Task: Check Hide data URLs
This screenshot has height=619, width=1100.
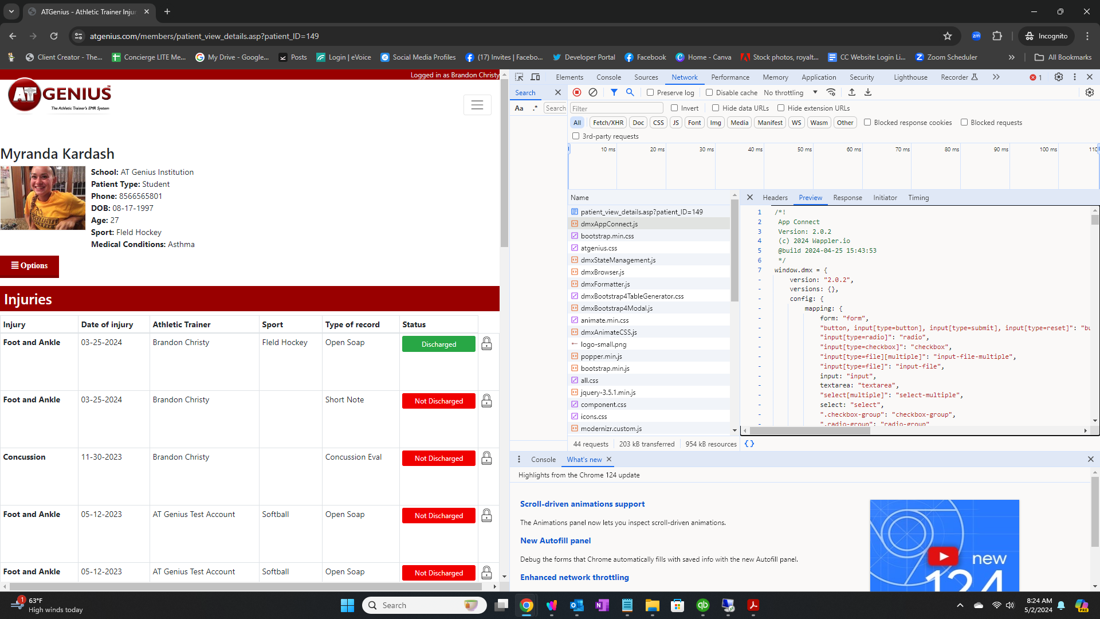Action: click(716, 108)
